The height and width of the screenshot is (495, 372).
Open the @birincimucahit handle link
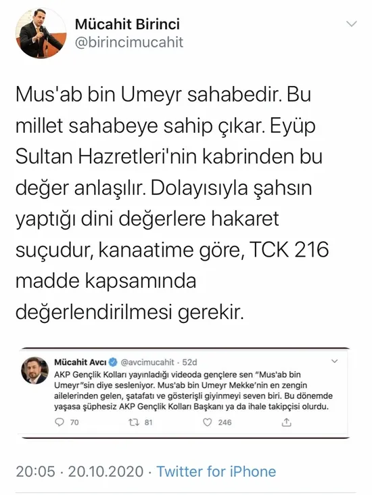[129, 42]
